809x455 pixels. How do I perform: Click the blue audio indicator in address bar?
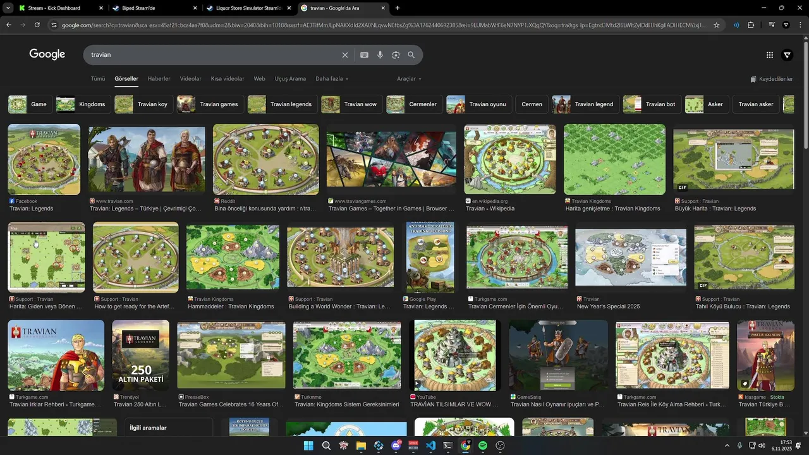tap(736, 25)
